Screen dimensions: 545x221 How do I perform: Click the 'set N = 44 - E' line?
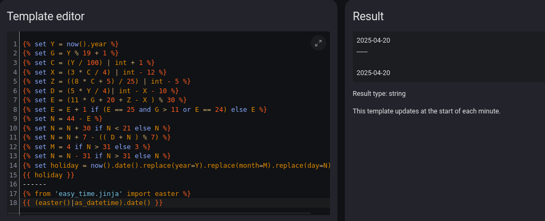pos(62,118)
